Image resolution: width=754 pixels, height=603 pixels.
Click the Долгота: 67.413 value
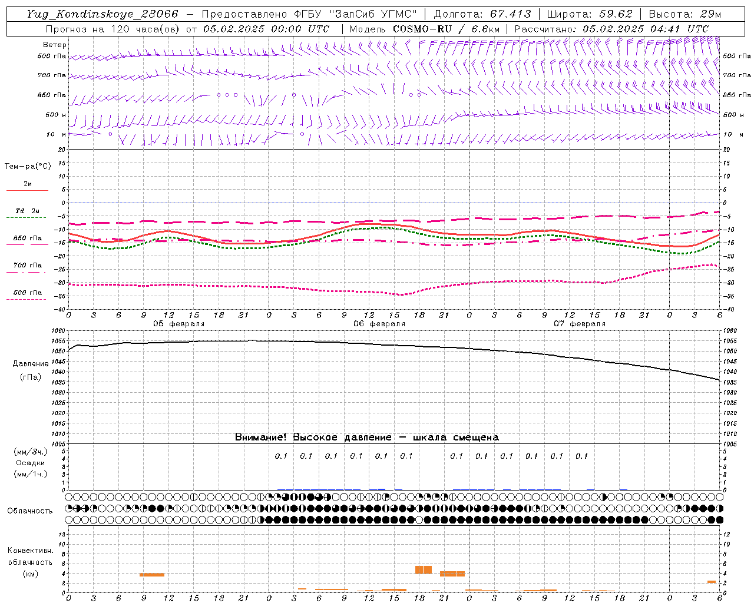482,14
